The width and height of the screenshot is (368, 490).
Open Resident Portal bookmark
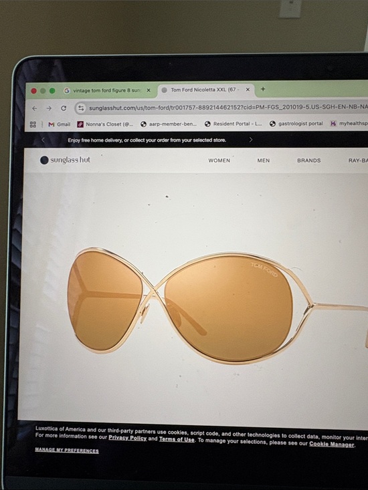point(233,124)
